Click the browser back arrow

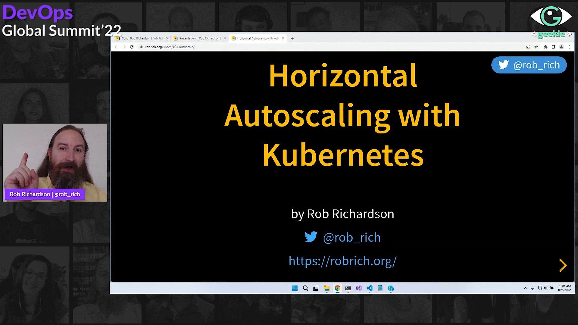pos(116,47)
